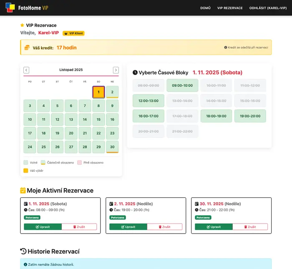
Task: Pick November 7 in the calendar
Action: click(x=85, y=106)
